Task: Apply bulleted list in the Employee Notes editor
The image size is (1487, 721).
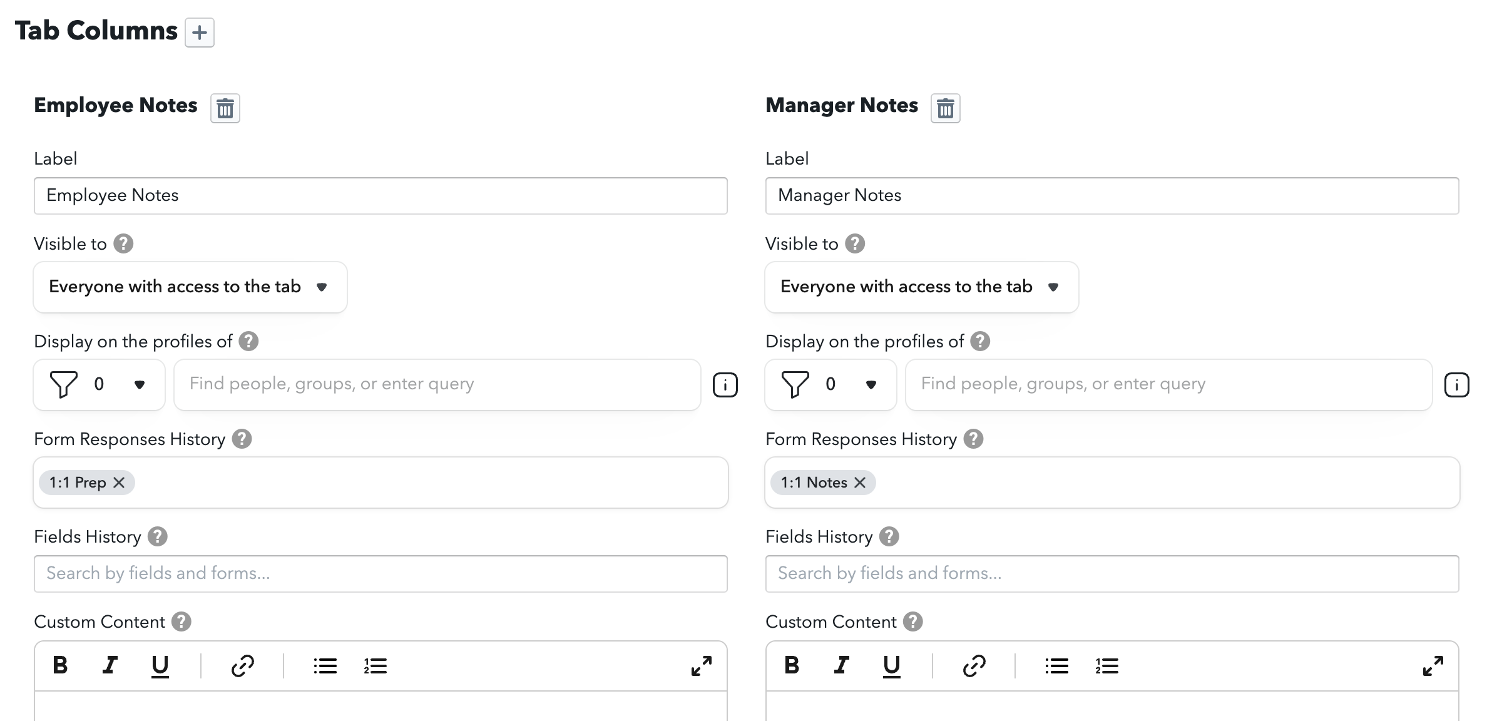Action: click(325, 665)
